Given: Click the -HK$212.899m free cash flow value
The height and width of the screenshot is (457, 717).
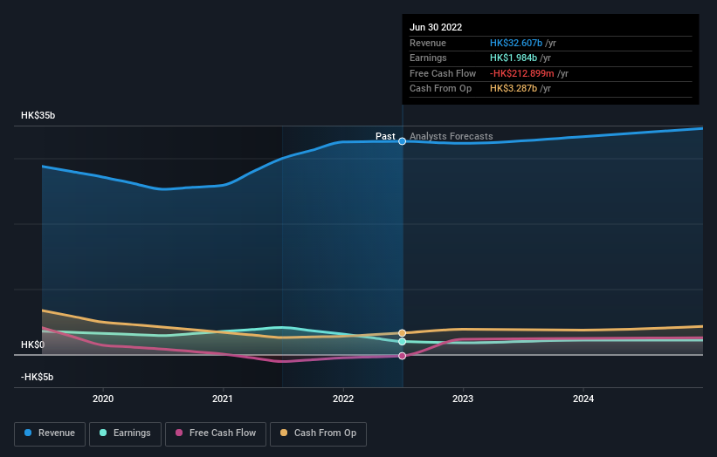Looking at the screenshot, I should pos(521,73).
